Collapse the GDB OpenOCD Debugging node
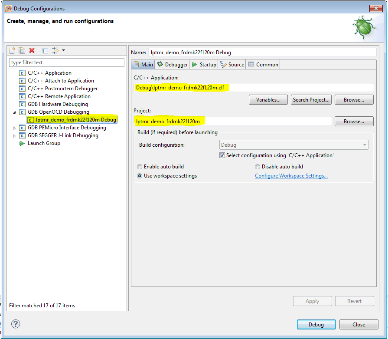The height and width of the screenshot is (339, 388). 15,112
